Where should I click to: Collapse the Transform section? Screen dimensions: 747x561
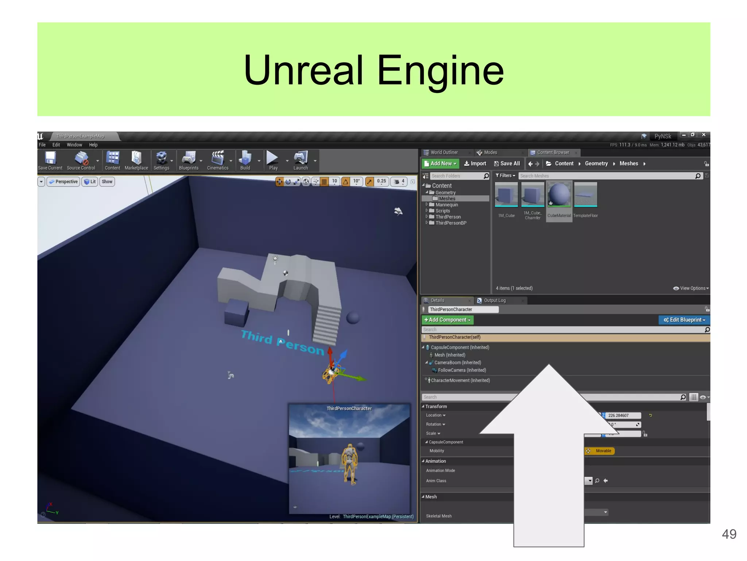tap(423, 406)
